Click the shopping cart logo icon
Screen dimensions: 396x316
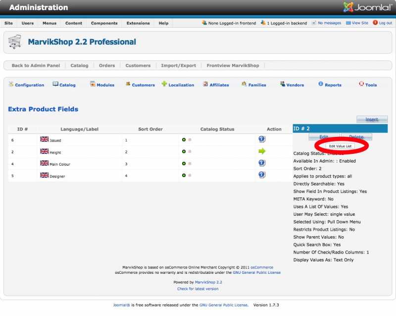click(15, 42)
